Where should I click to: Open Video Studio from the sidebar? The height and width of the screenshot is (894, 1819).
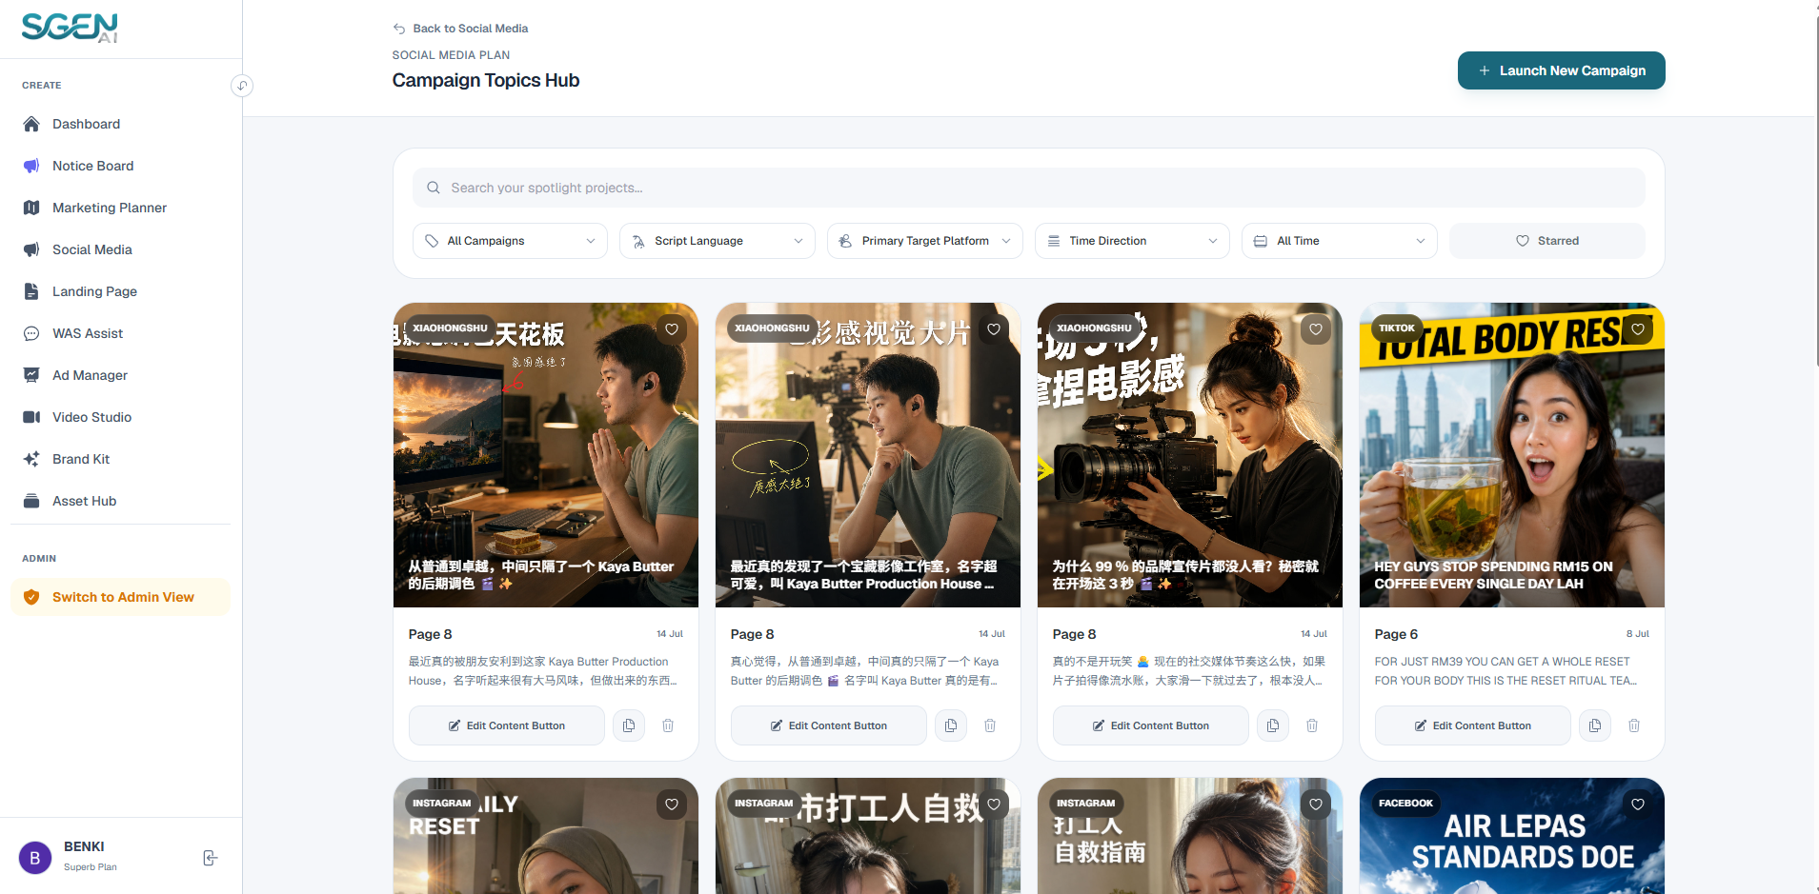91,417
